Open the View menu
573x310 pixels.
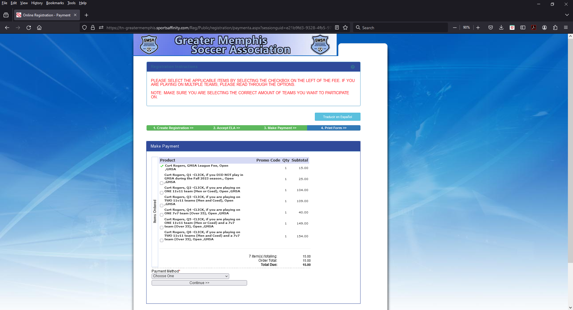coord(24,3)
